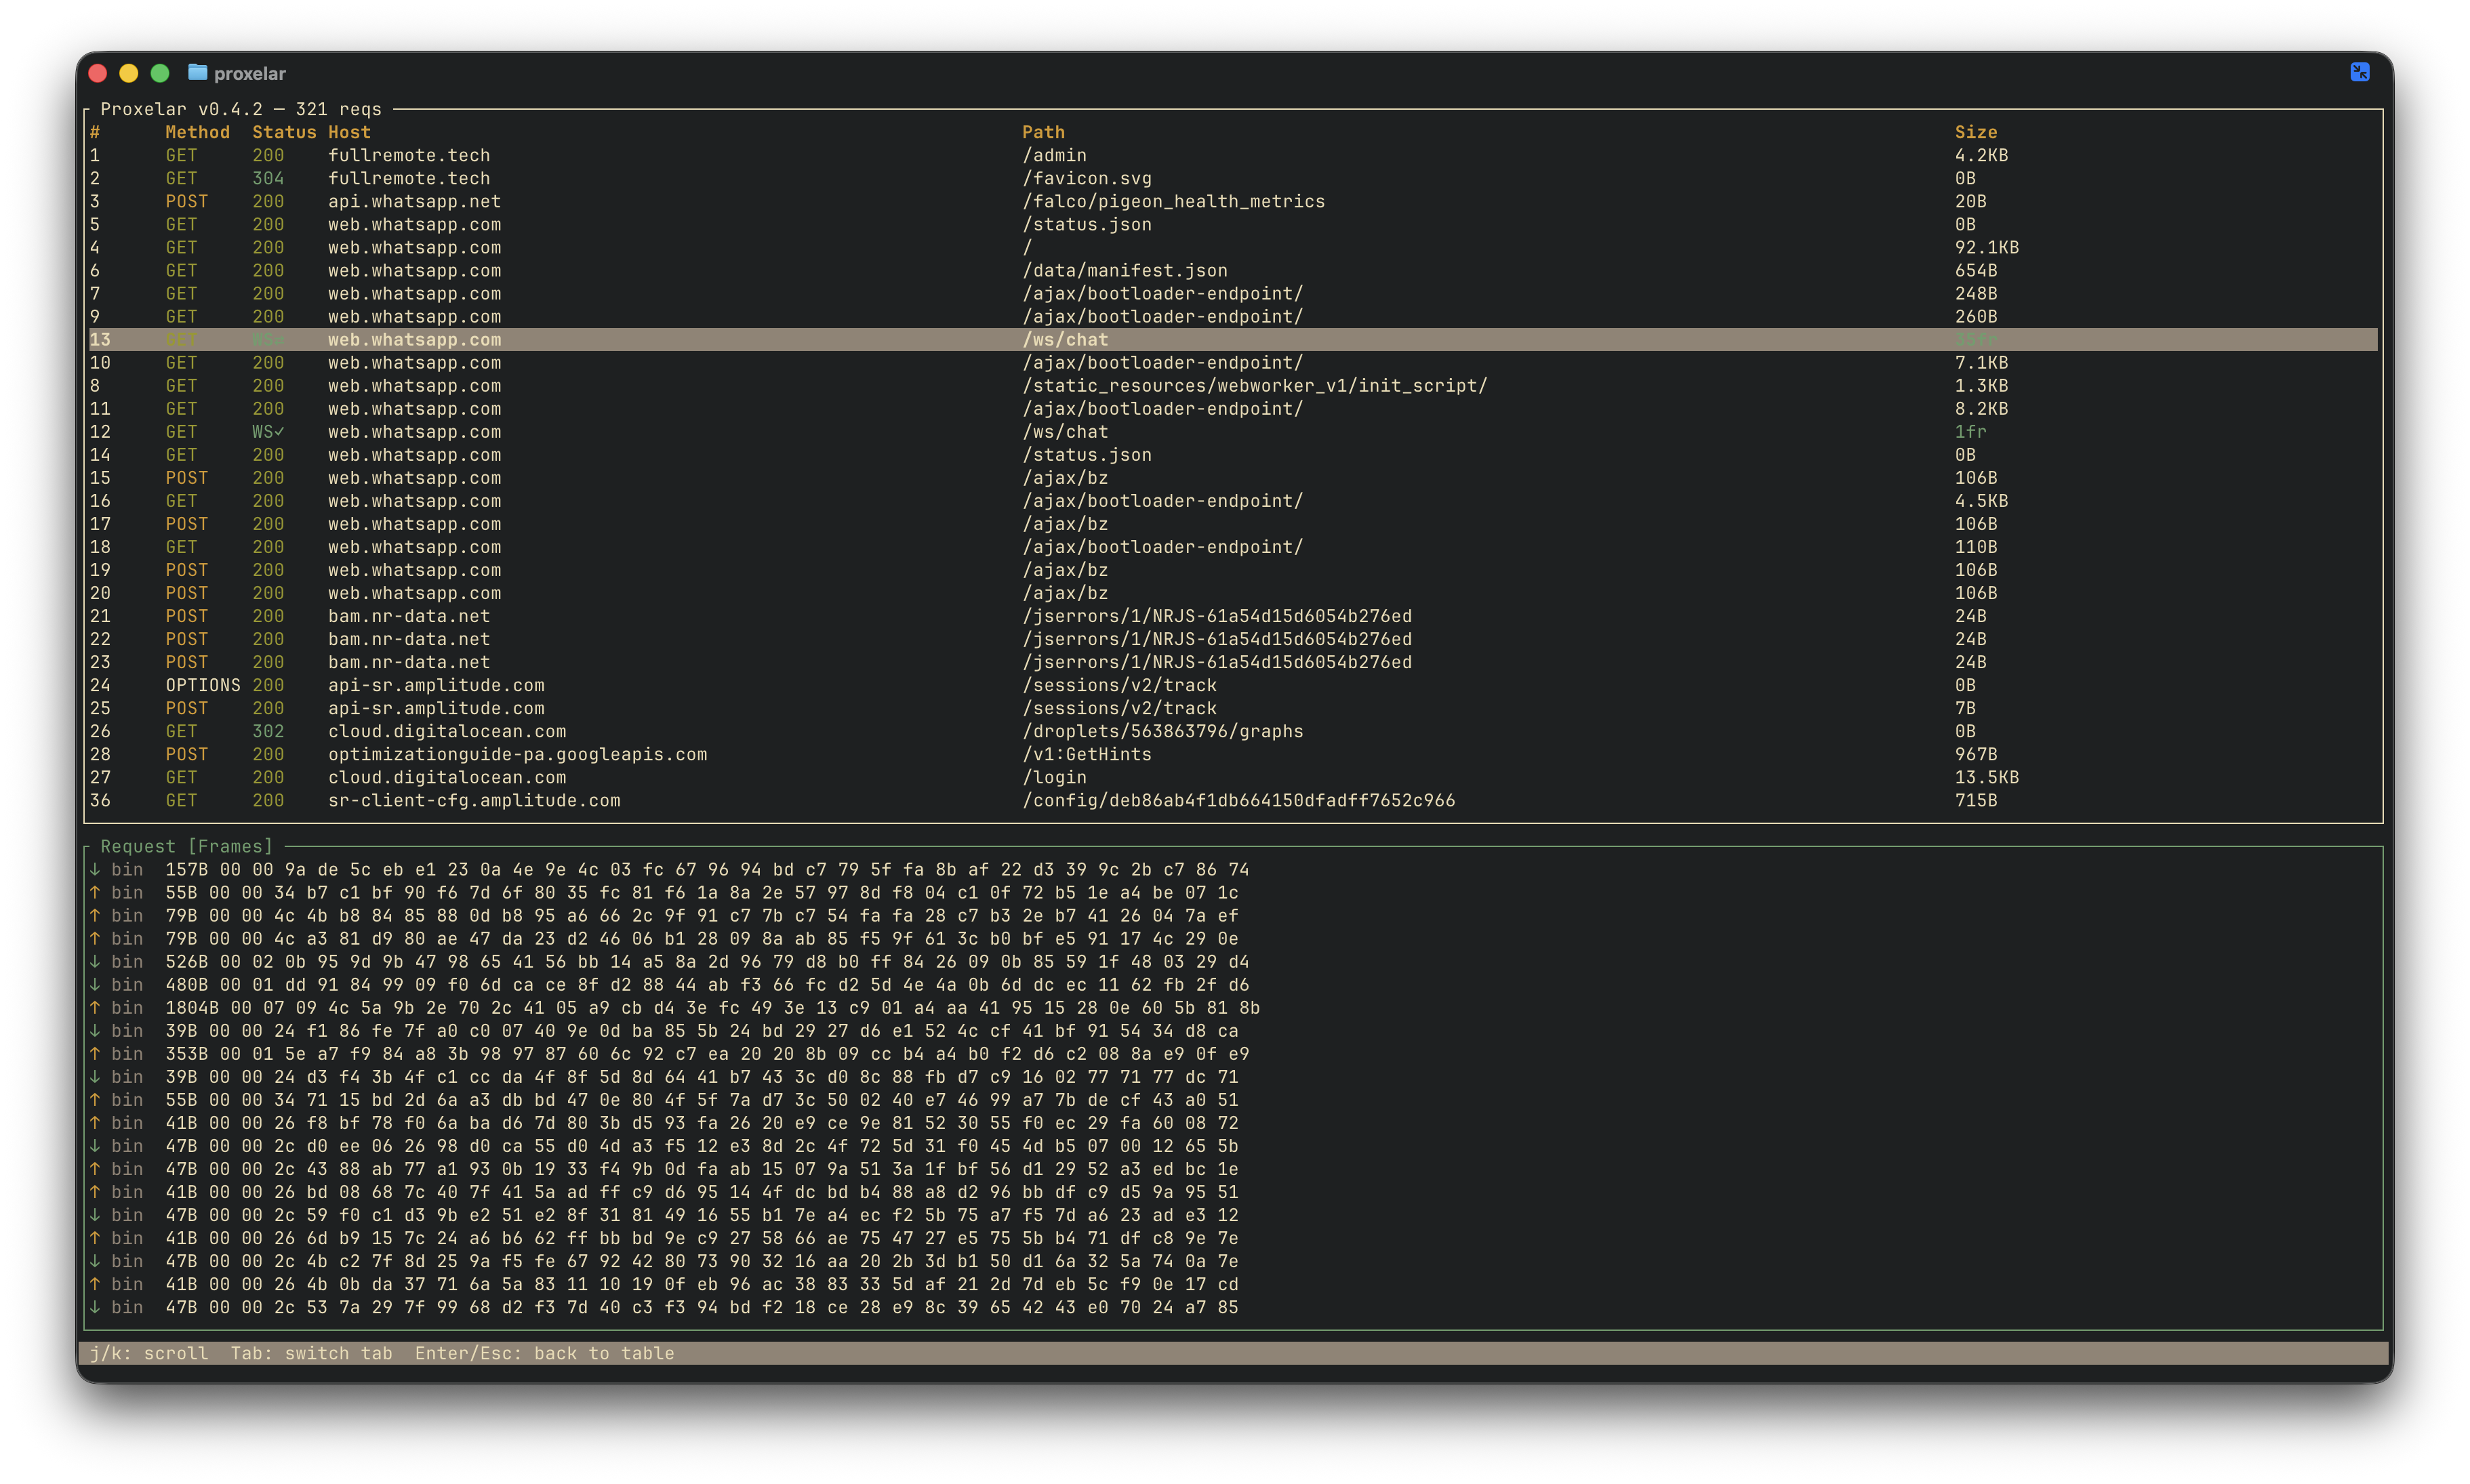Click the 'Enter/Esc: back to table' hint
Screen dimensions: 2470x1484
[545, 1353]
